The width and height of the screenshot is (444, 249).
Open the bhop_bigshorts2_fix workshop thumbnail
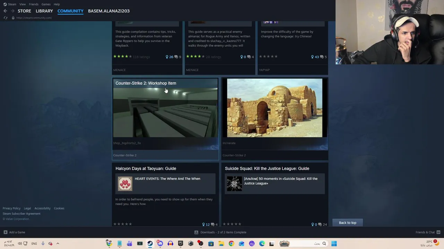coord(165,112)
